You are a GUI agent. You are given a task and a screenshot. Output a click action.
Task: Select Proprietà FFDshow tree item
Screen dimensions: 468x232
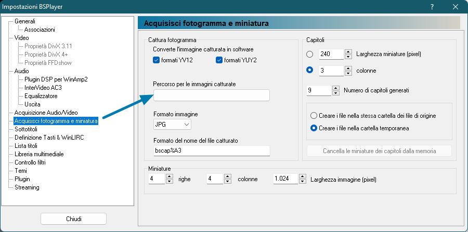pyautogui.click(x=48, y=63)
